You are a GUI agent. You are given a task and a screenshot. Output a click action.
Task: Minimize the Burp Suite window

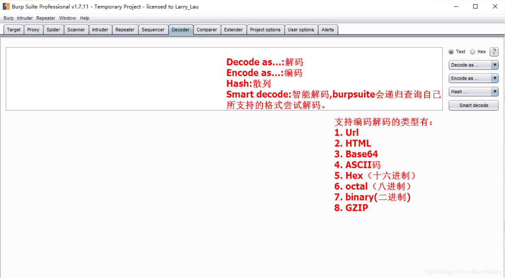[x=456, y=6]
